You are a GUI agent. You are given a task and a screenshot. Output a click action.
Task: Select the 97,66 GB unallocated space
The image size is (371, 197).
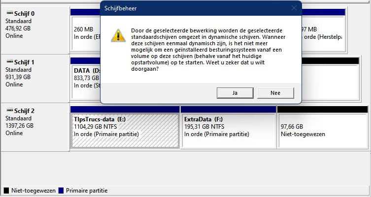pyautogui.click(x=322, y=130)
